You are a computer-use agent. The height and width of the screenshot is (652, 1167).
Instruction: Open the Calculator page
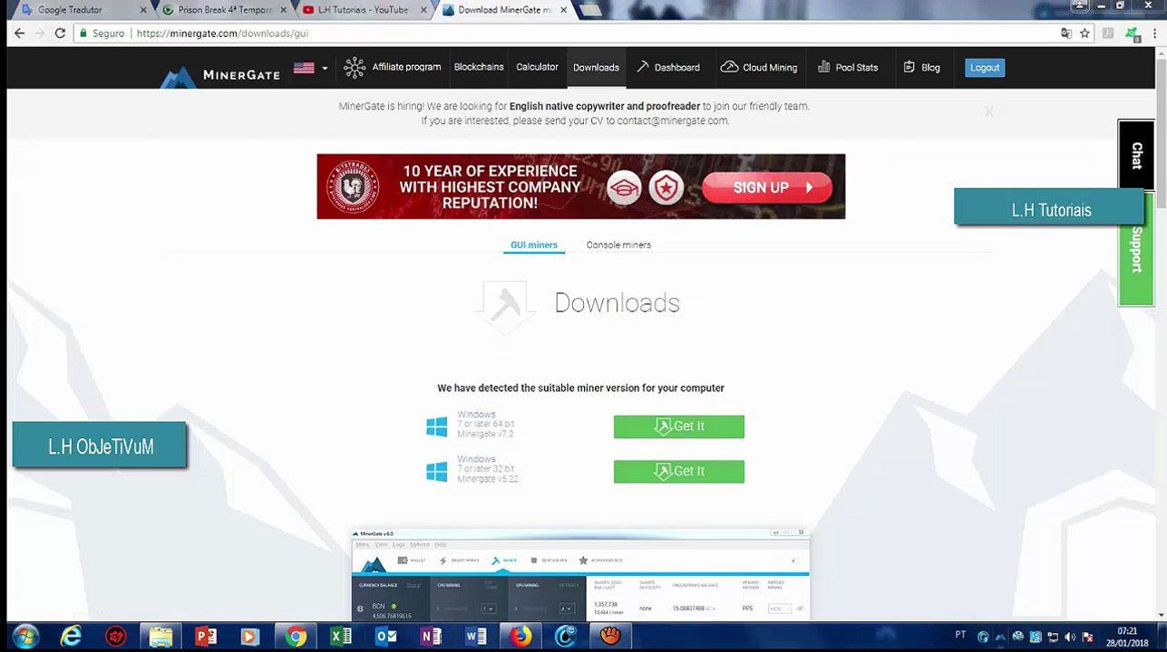[x=537, y=67]
